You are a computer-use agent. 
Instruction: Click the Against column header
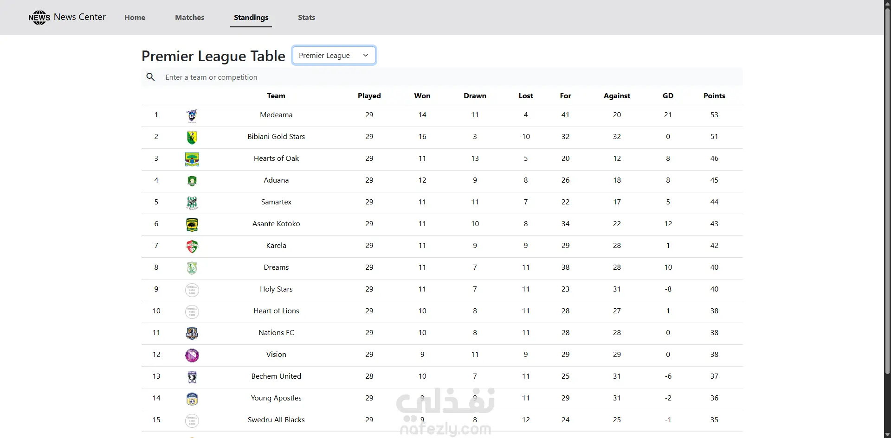[617, 96]
